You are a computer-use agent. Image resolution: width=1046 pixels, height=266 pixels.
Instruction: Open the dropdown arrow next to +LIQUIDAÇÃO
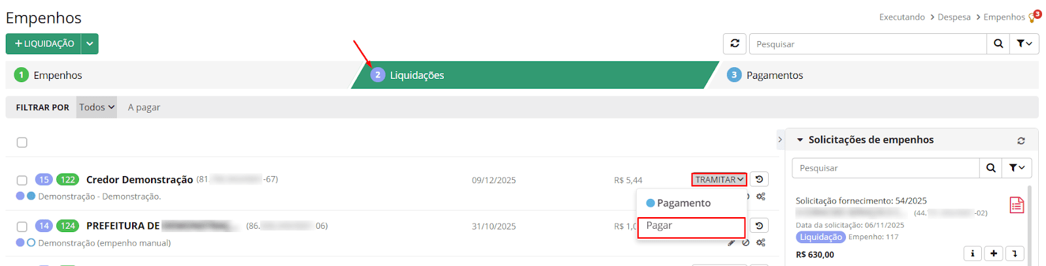90,44
